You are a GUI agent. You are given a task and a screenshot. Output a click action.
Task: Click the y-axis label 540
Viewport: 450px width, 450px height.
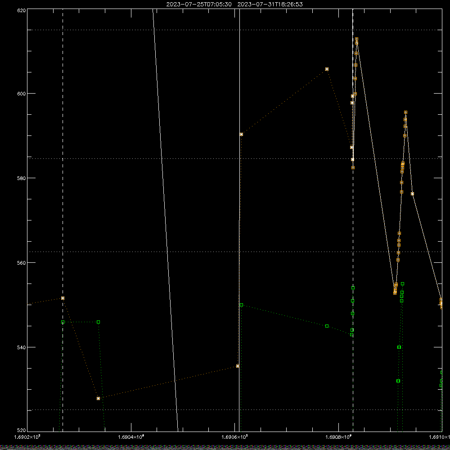pos(22,347)
